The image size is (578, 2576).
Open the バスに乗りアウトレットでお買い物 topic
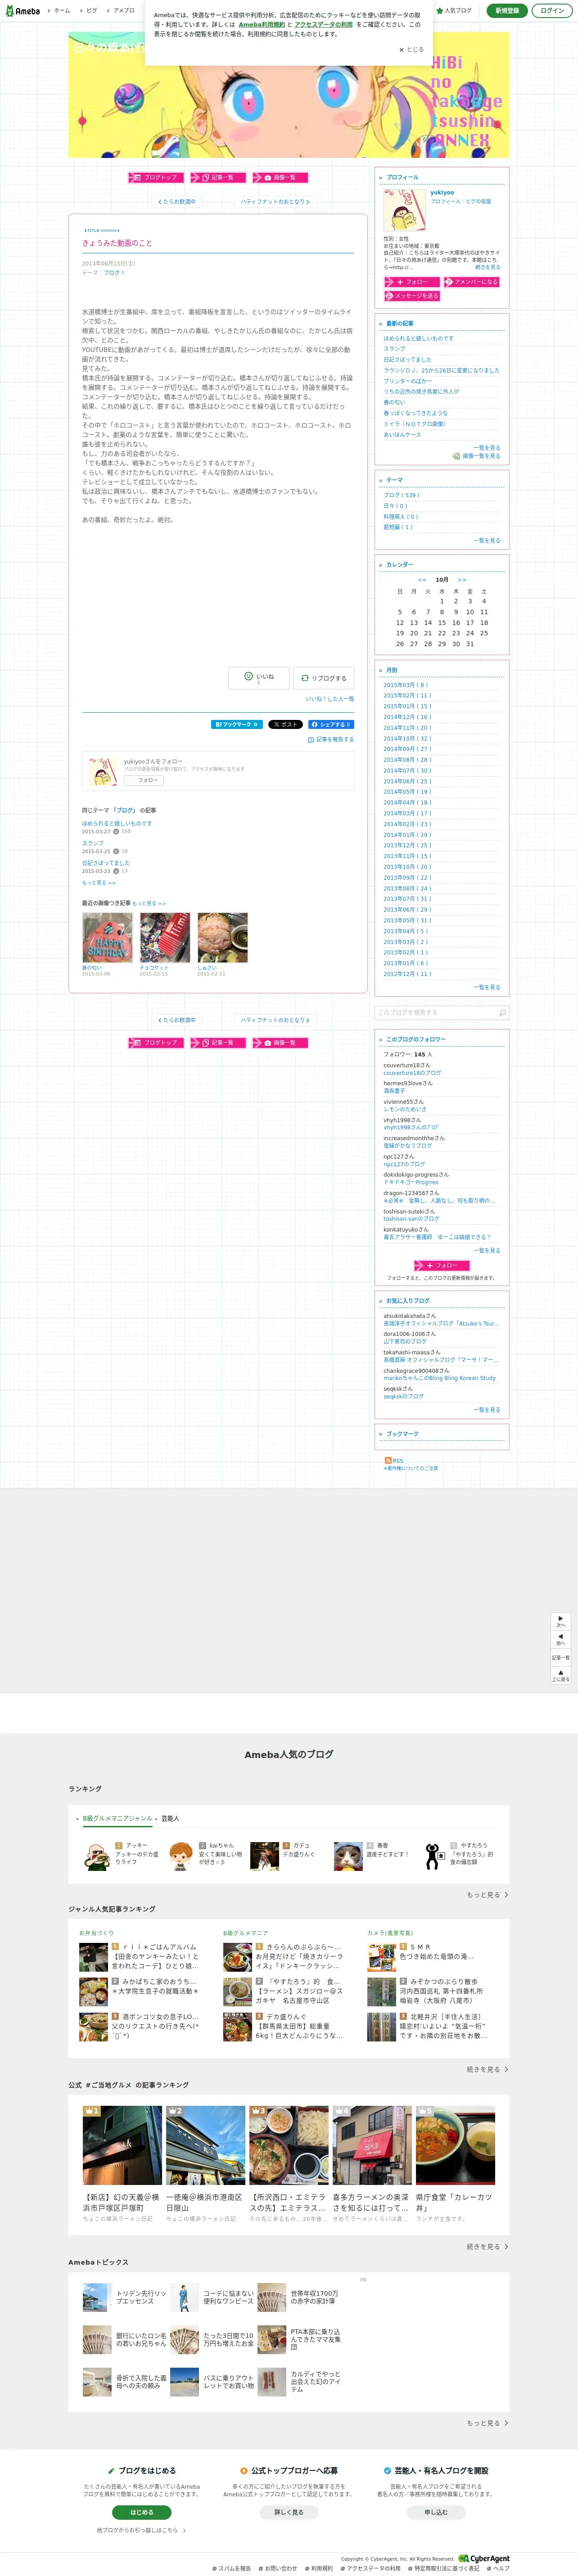pos(213,2382)
